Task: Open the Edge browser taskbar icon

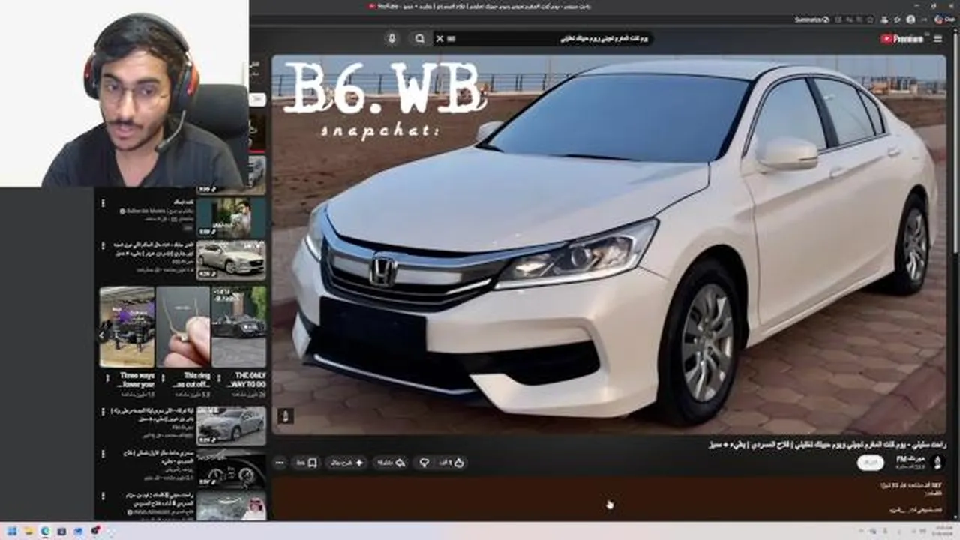Action: 45,531
